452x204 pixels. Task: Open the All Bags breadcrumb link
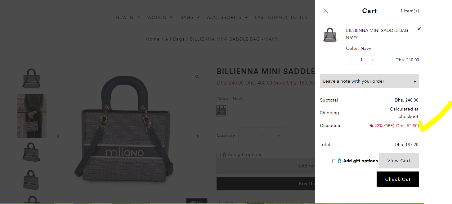[x=175, y=39]
